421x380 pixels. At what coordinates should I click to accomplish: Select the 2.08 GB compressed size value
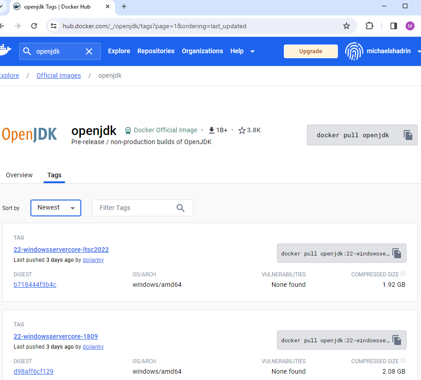tap(394, 371)
